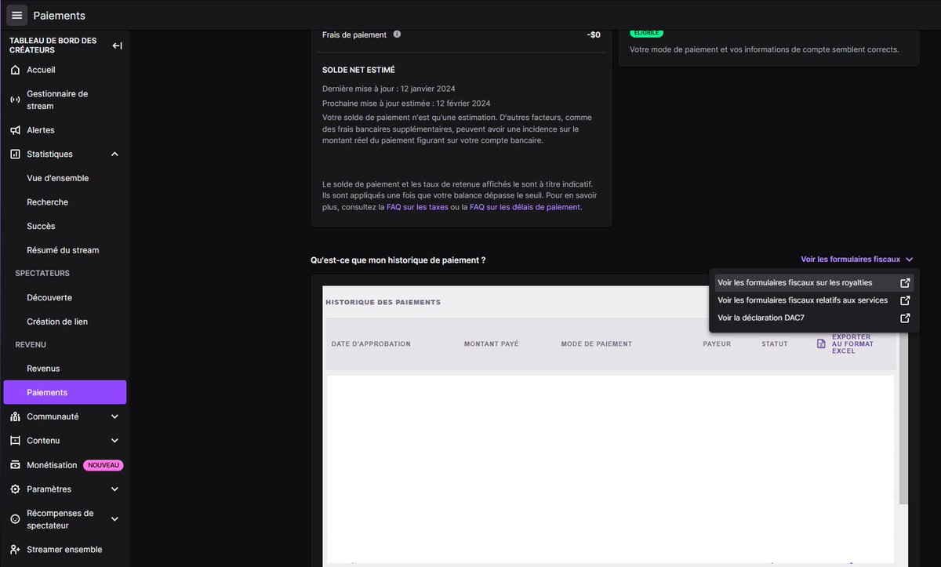Screen dimensions: 941x567
Task: Expand the Communauté section chevron
Action: 114,416
